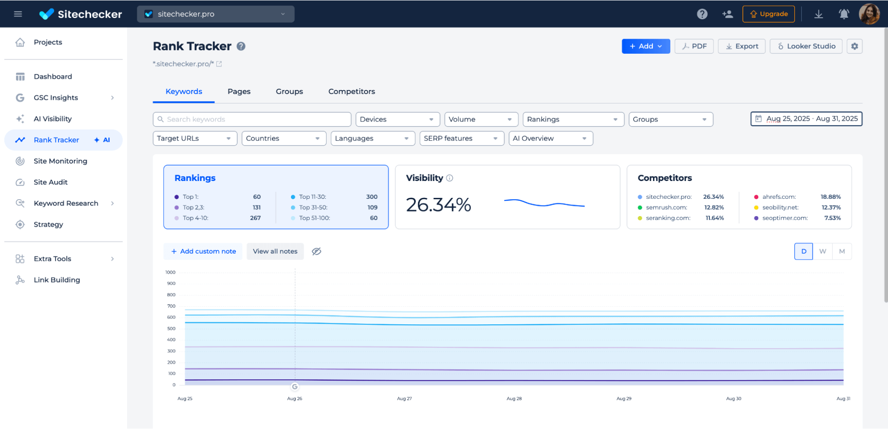Click Add custom note
Image resolution: width=888 pixels, height=429 pixels.
tap(203, 251)
